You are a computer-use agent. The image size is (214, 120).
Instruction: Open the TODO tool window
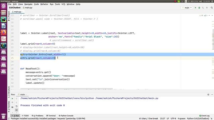pyautogui.click(x=25, y=116)
